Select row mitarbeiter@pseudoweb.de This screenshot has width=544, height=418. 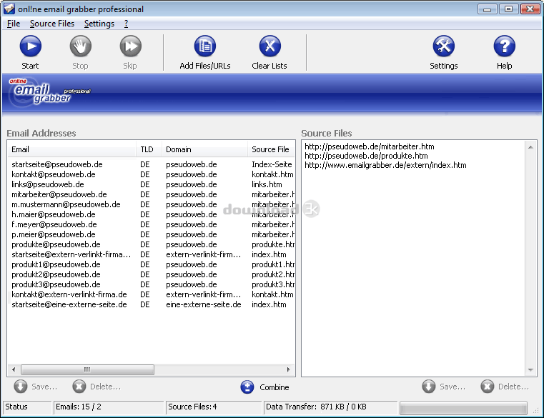[152, 194]
